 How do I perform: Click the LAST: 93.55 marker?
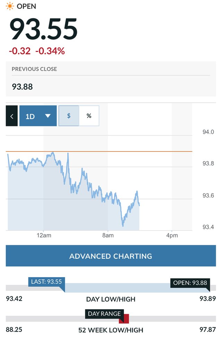46,281
